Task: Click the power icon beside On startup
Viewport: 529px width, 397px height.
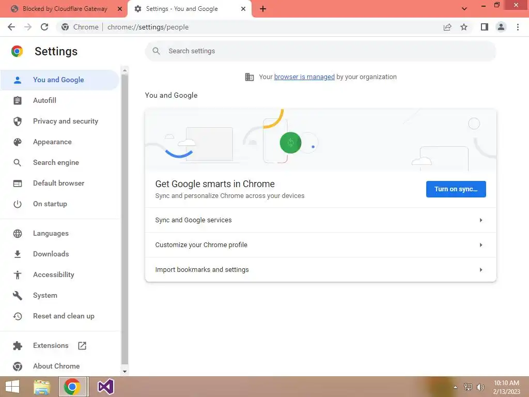Action: [x=18, y=204]
